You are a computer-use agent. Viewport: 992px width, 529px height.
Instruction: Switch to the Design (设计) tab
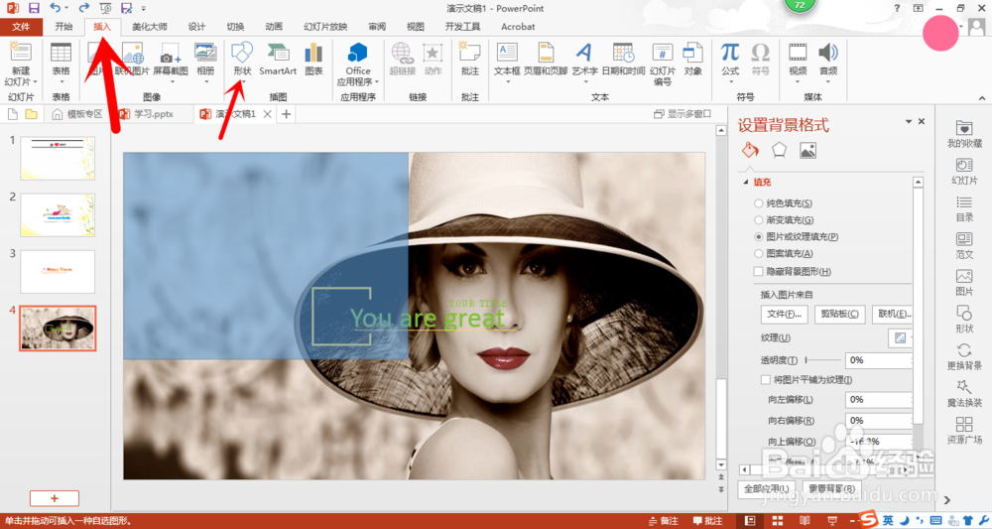pyautogui.click(x=196, y=27)
